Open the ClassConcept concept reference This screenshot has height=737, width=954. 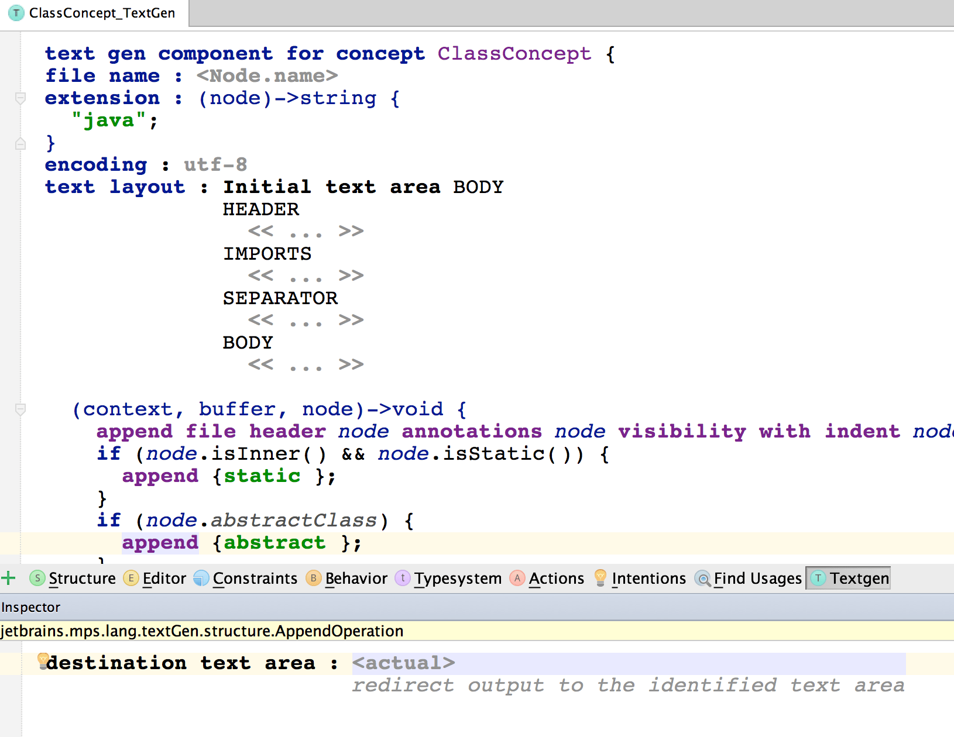(514, 54)
